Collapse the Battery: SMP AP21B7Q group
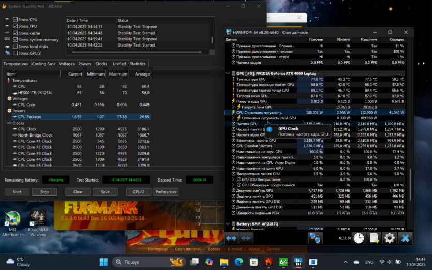Screen dimensions: 432x270 228,224
